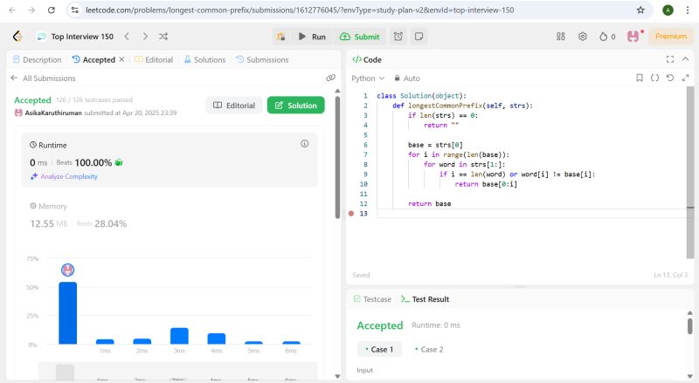The image size is (699, 383).
Task: Pick a random problem shuffle icon
Action: (x=163, y=37)
